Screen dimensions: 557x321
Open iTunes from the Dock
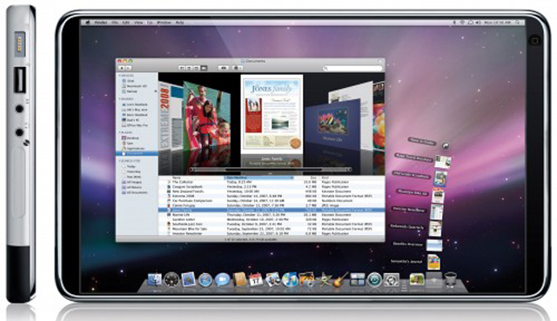290,280
